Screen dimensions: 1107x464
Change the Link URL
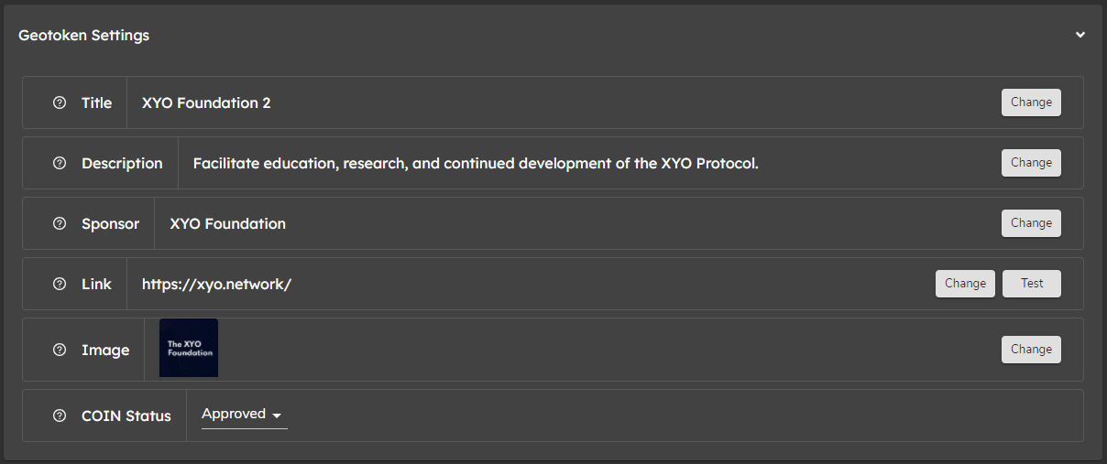click(965, 284)
